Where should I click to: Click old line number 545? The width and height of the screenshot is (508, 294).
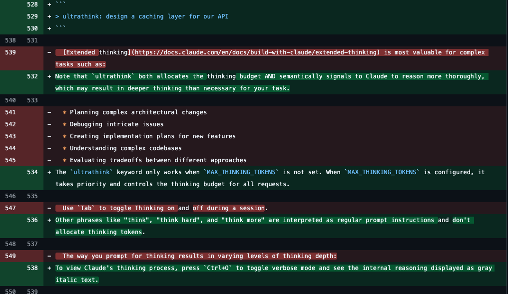(10, 160)
